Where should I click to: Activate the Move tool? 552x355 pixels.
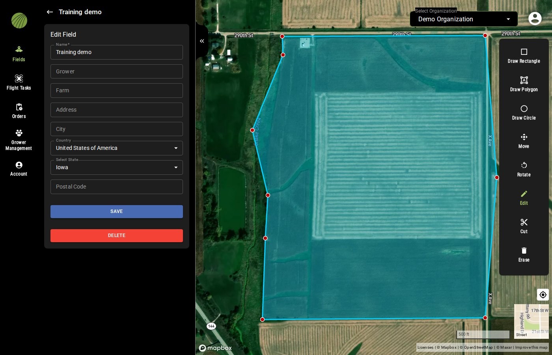coord(524,141)
